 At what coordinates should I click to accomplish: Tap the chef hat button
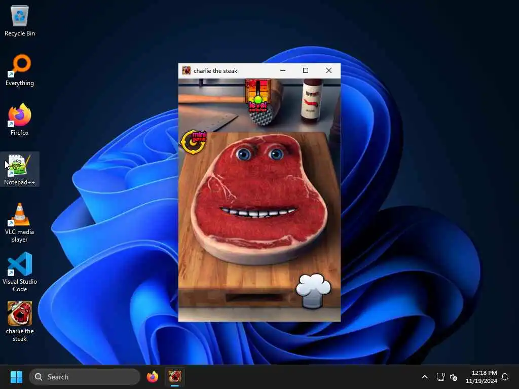click(x=313, y=291)
